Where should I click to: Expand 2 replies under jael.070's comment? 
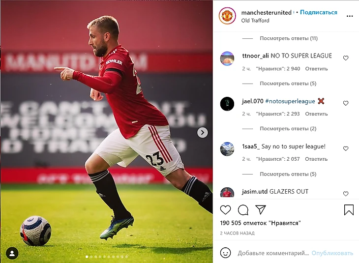288,129
